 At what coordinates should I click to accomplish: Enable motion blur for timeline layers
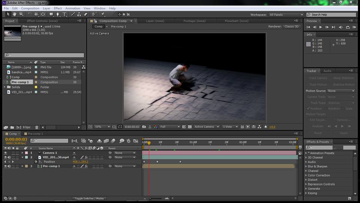point(113,141)
